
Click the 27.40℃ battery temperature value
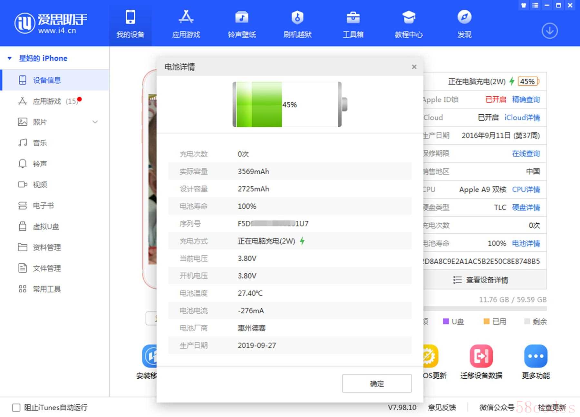pyautogui.click(x=250, y=293)
